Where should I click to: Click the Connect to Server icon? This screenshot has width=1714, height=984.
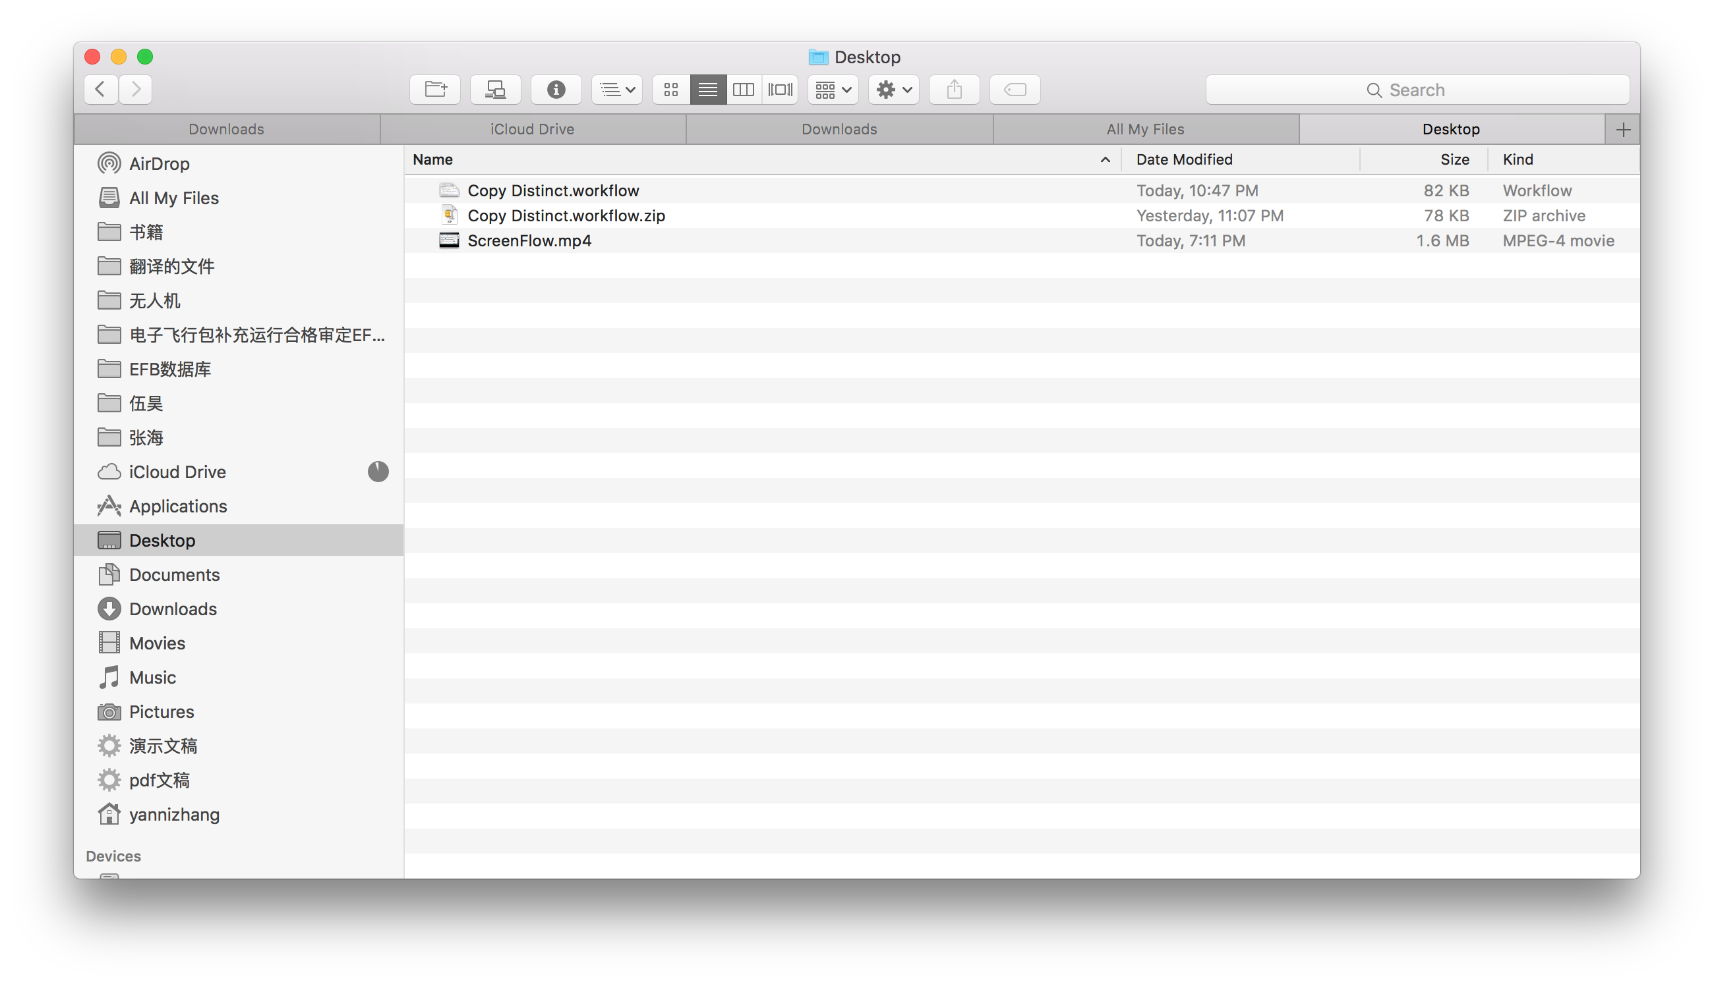495,89
